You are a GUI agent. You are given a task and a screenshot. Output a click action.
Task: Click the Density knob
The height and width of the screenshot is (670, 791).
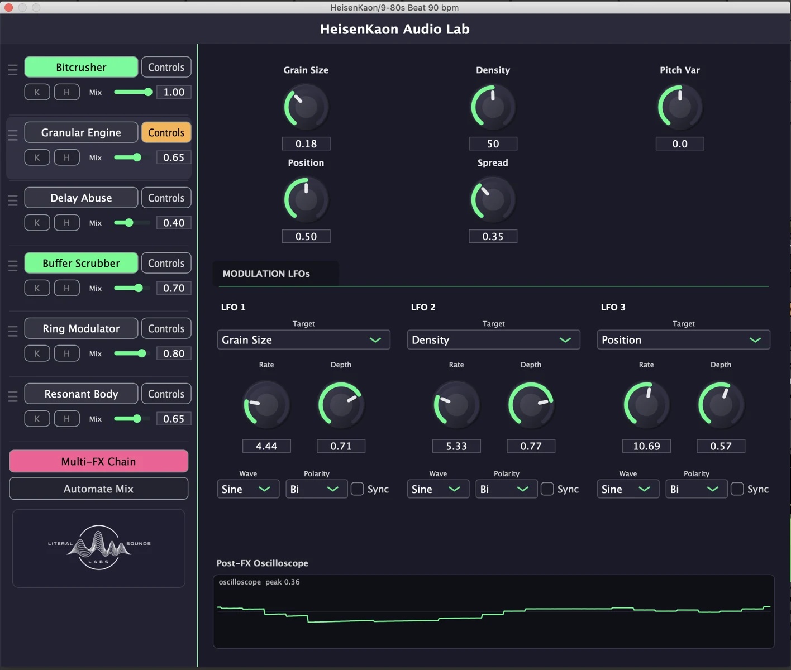493,107
